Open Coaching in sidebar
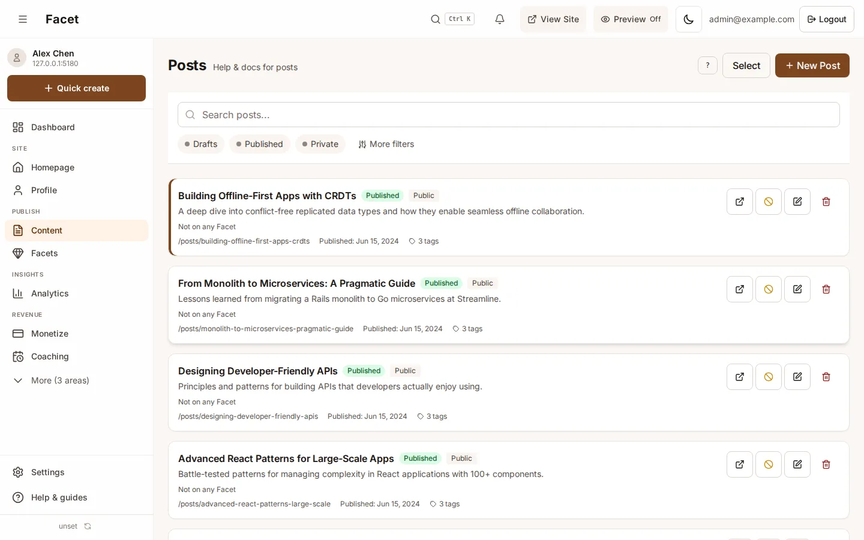Viewport: 864px width, 540px height. pos(76,356)
